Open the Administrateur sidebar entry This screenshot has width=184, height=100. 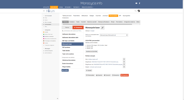click(x=51, y=24)
